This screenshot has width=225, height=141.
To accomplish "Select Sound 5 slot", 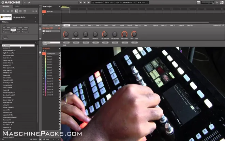I will tap(51, 65).
